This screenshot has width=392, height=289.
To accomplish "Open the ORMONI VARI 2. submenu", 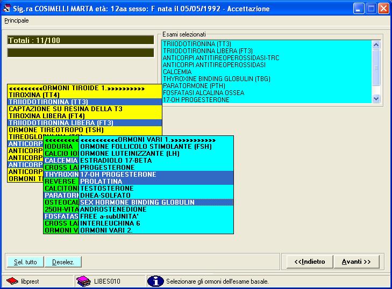I will (156, 230).
